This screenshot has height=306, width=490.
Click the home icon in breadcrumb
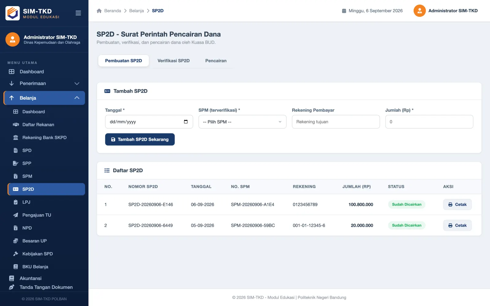(99, 11)
